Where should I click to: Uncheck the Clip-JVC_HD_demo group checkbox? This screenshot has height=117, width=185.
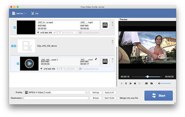15,46
